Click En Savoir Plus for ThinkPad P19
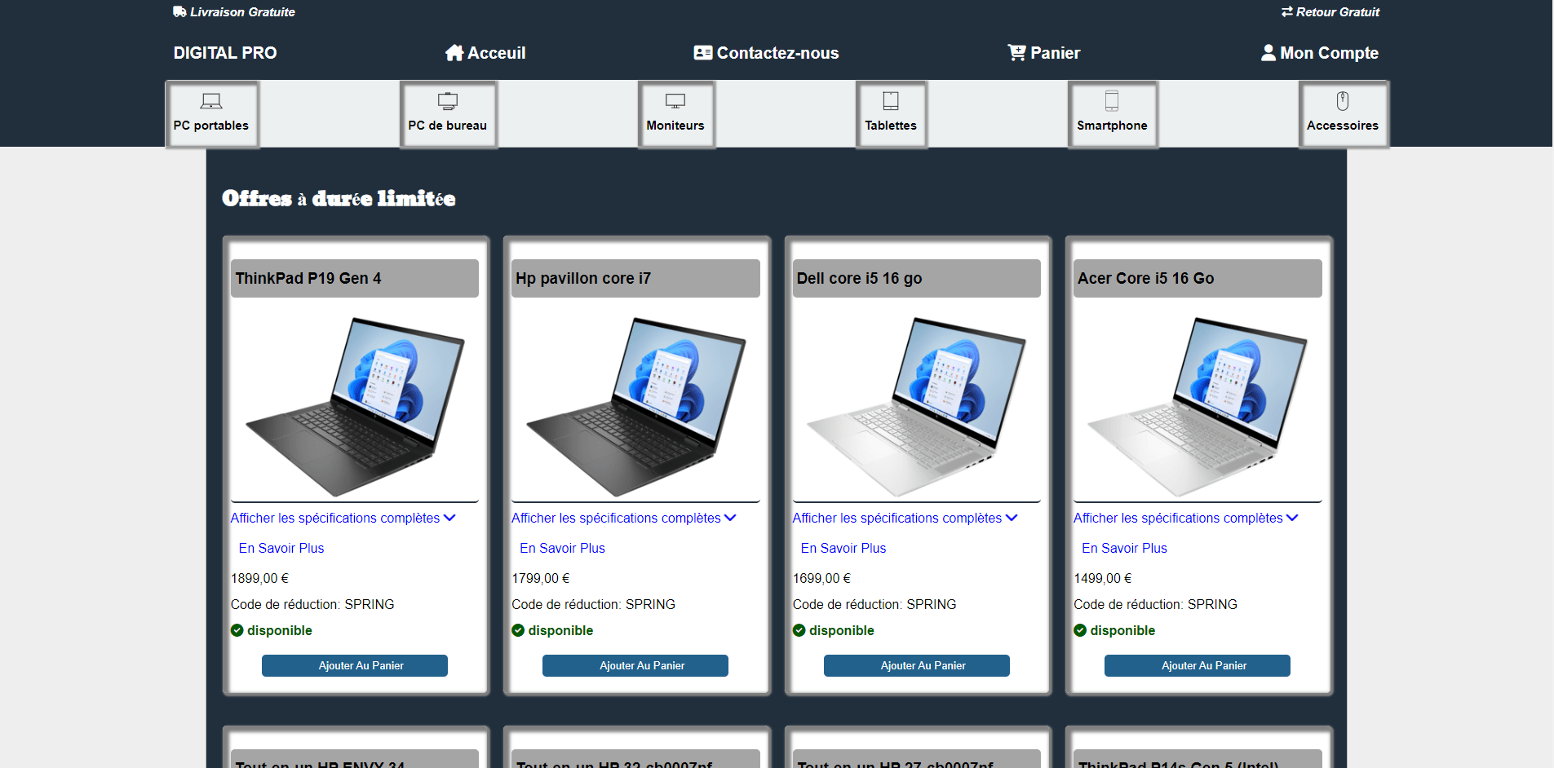This screenshot has height=768, width=1554. coord(281,549)
